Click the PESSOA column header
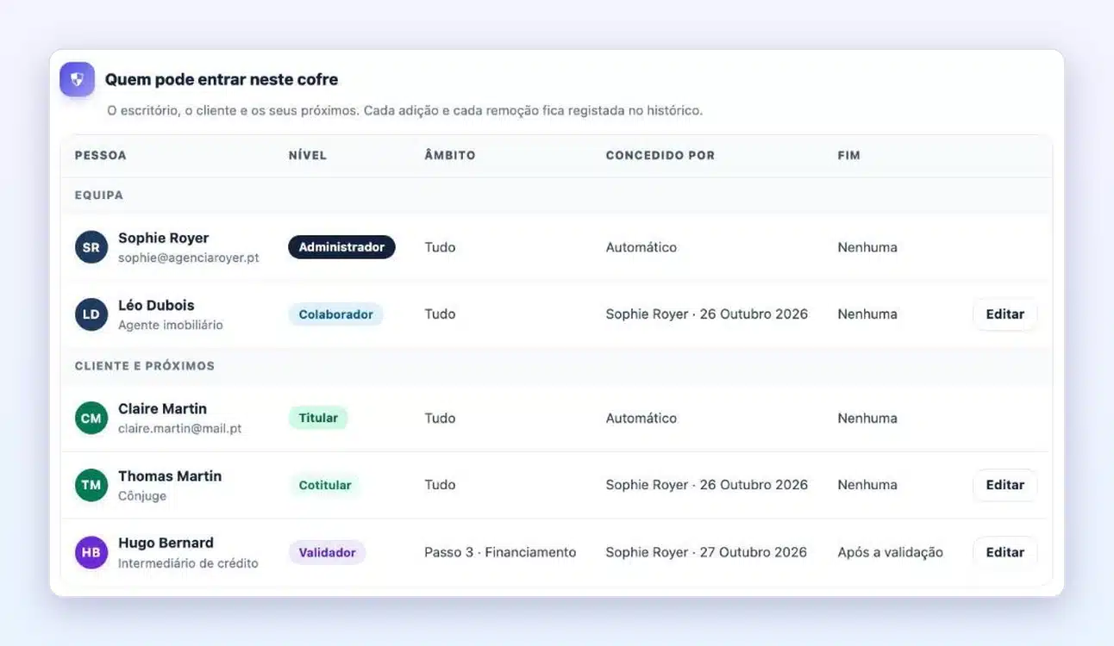Screen dimensions: 1114x646 click(101, 156)
